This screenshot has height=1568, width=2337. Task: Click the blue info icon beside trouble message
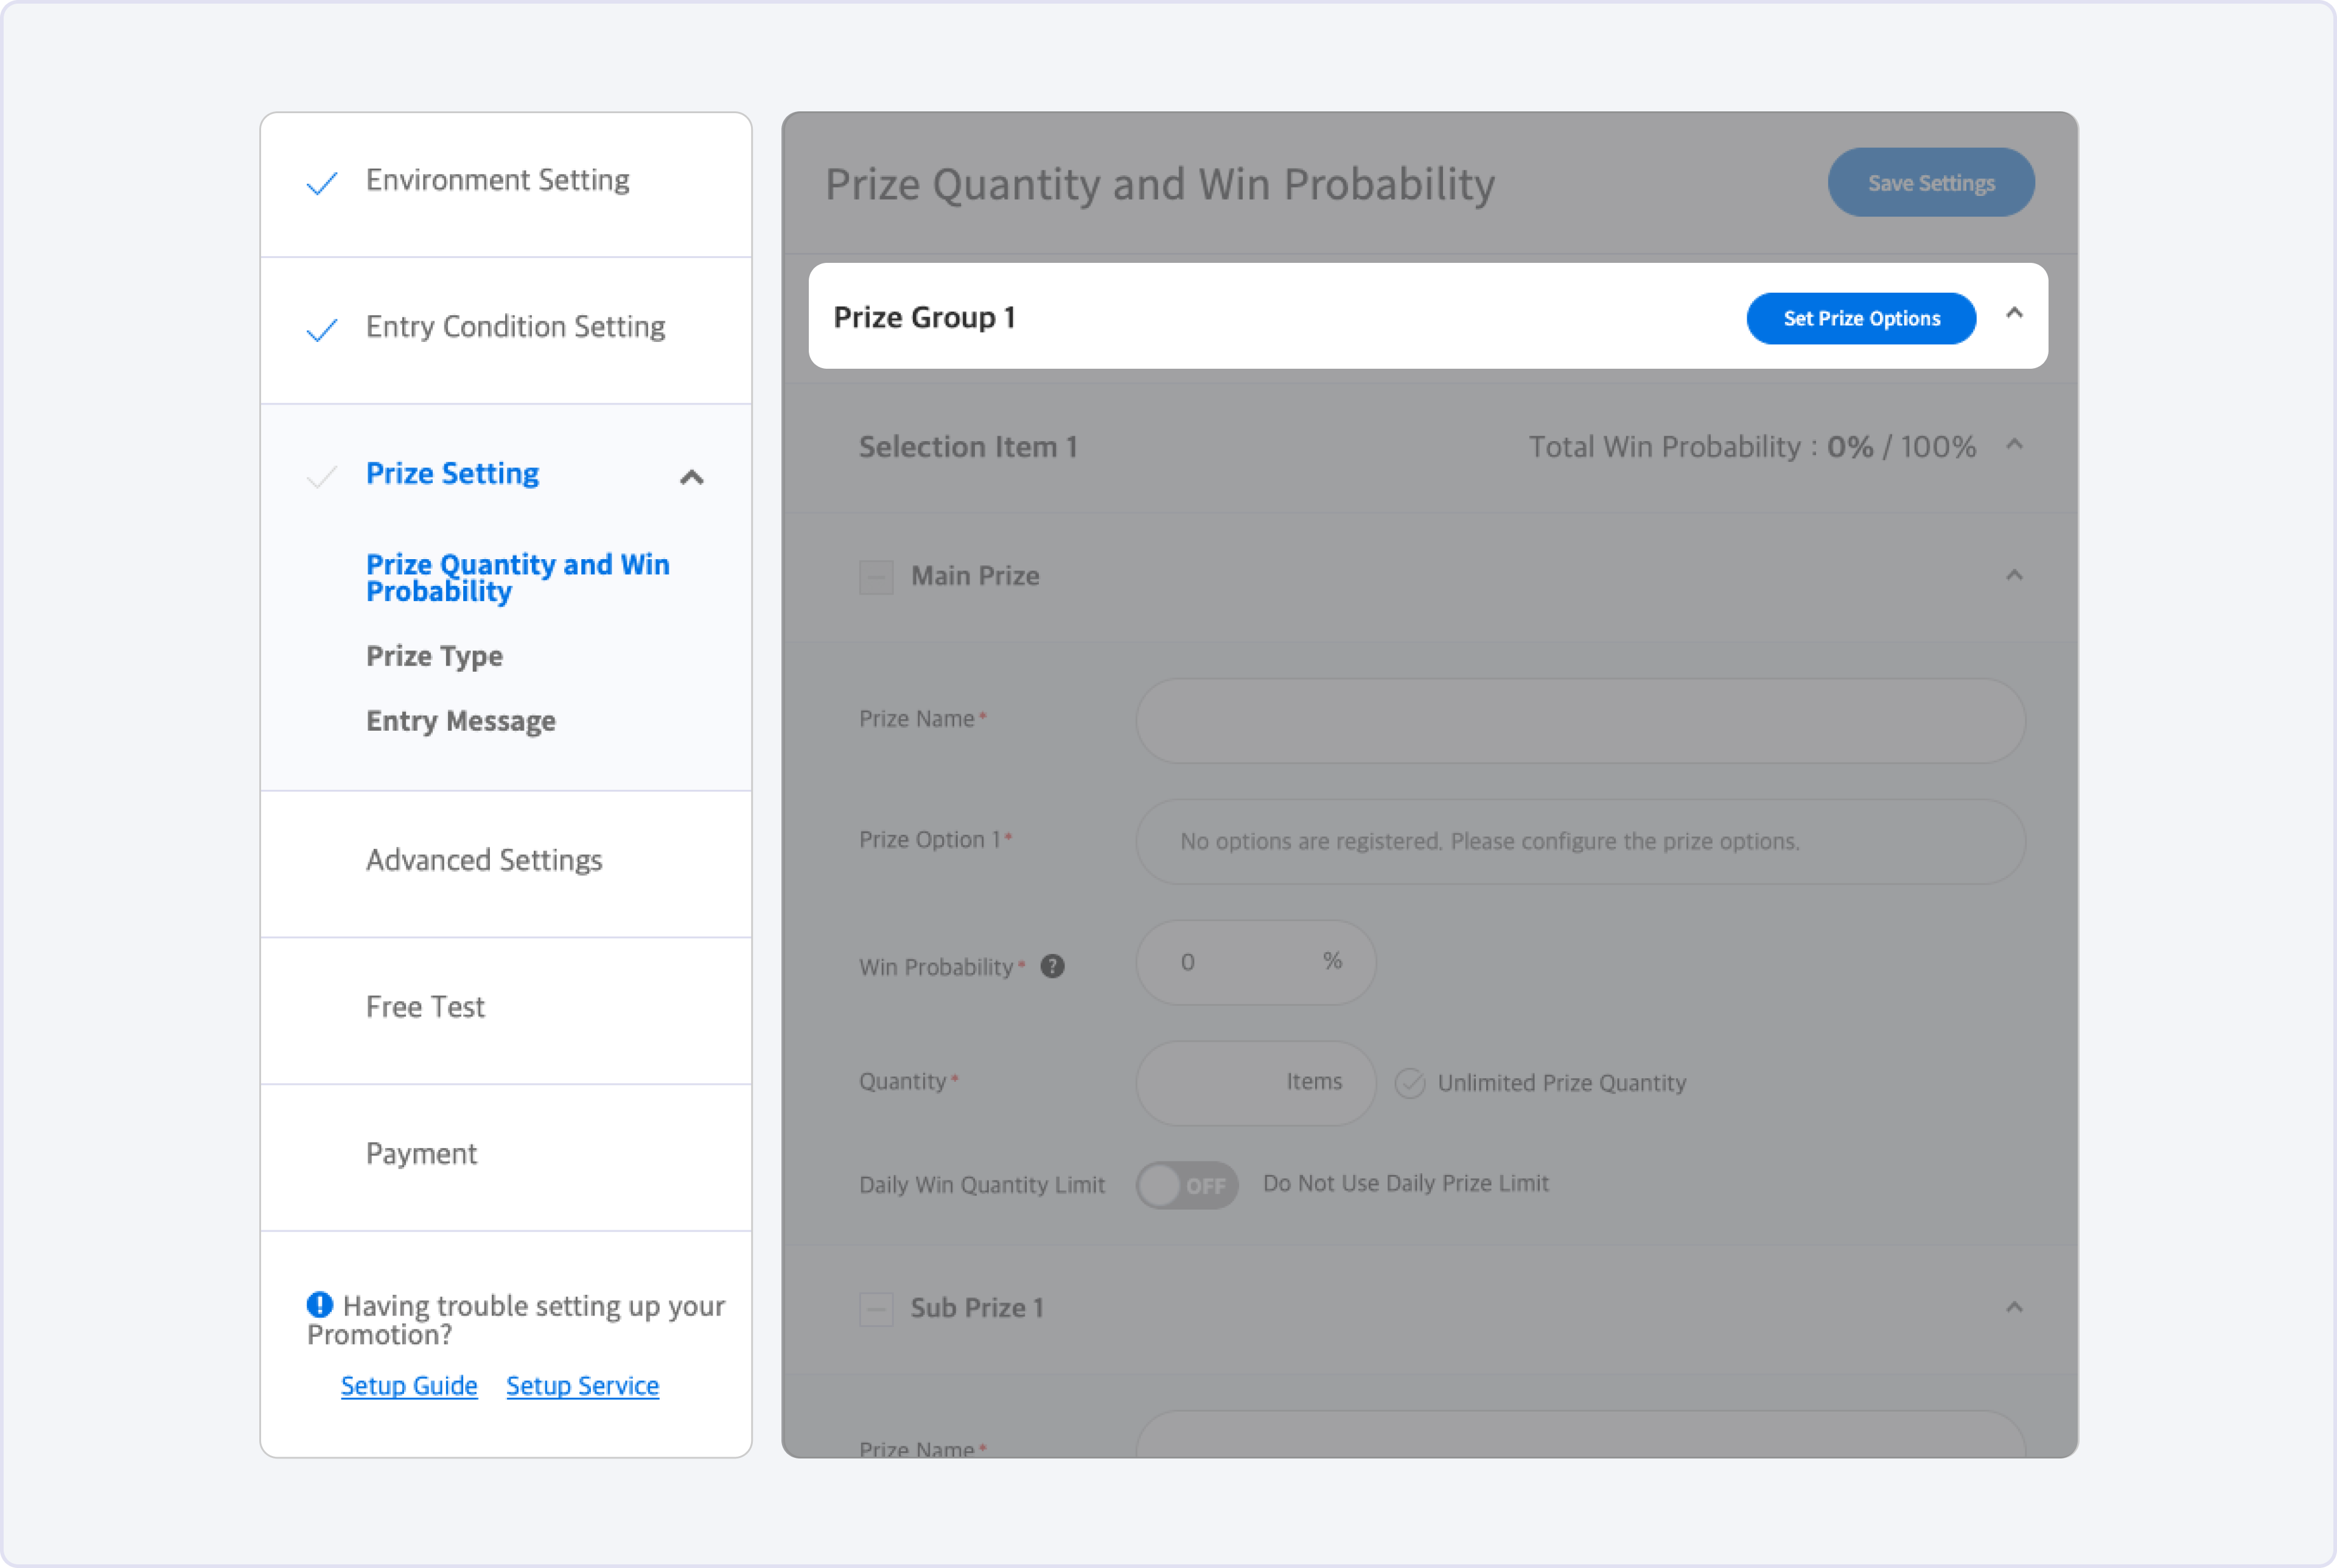point(319,1304)
